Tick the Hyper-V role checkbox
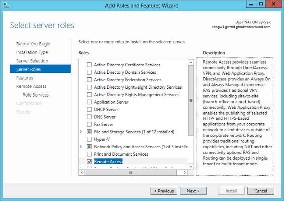The height and width of the screenshot is (201, 284). coord(89,140)
